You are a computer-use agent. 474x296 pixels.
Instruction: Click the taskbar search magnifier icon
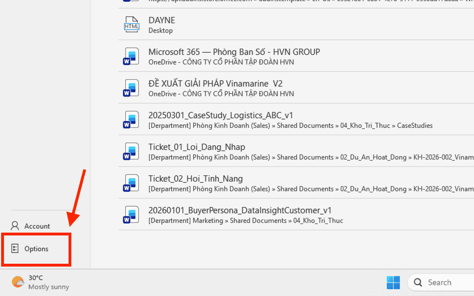click(418, 283)
